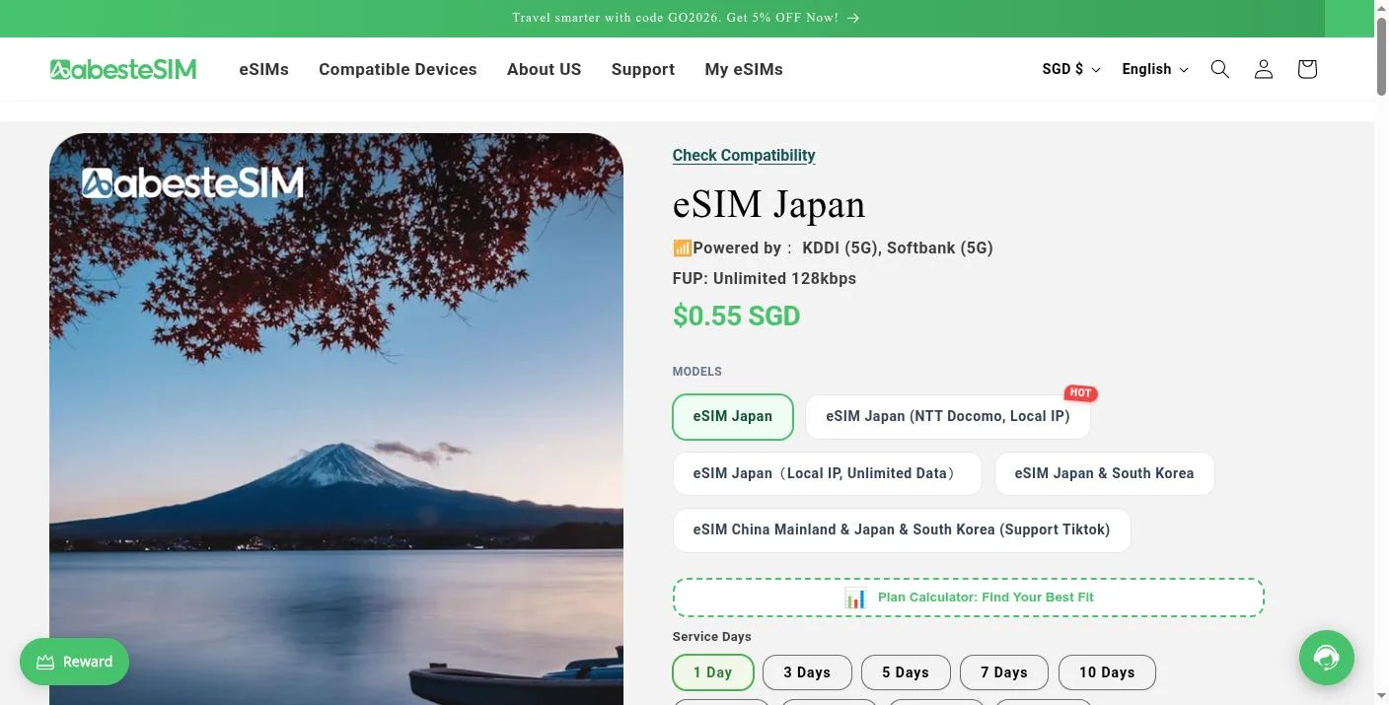Choose 10 Days service option
The width and height of the screenshot is (1389, 705).
(1107, 672)
